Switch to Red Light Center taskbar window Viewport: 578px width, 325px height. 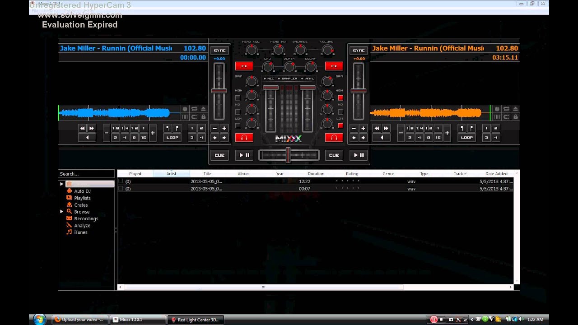pos(195,320)
